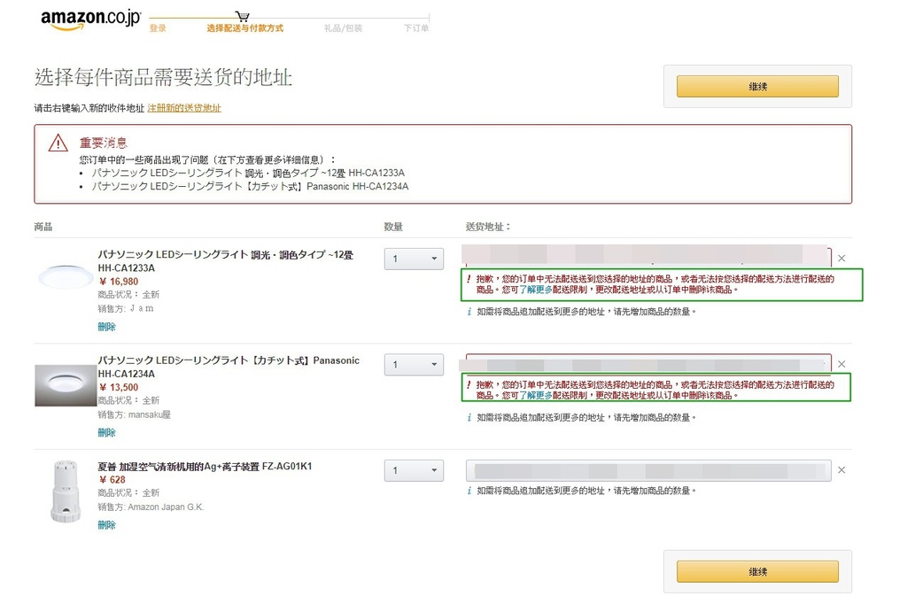Click the info icon under HH-CA1233A address

(x=469, y=312)
